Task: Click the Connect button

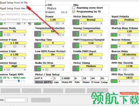Action: (41, 100)
